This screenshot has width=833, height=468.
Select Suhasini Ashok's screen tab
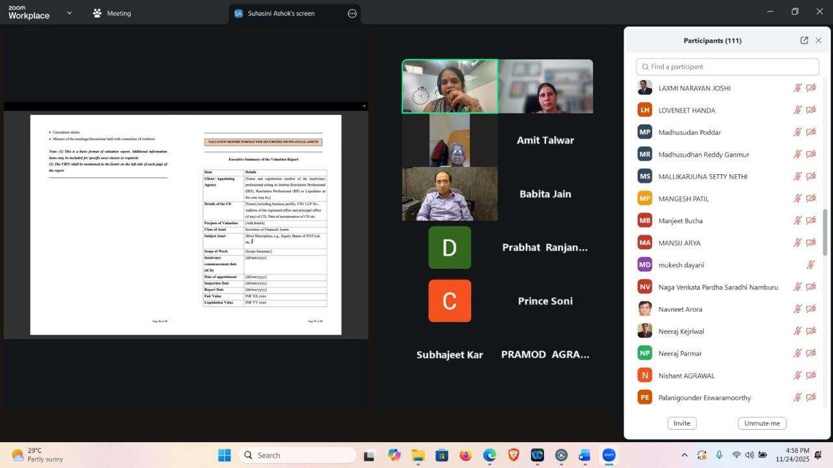[280, 13]
